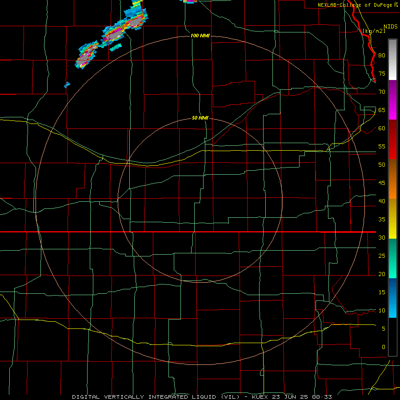400x400 pixels.
Task: Click the 70 scale value
Action: [x=382, y=92]
